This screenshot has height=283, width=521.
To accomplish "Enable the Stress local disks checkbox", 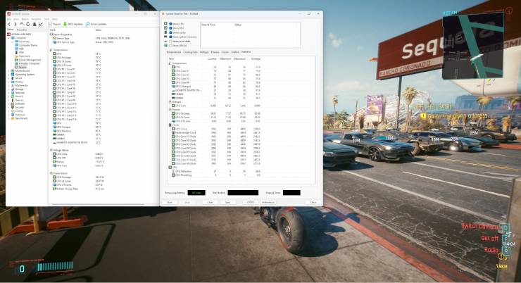I will (171, 42).
